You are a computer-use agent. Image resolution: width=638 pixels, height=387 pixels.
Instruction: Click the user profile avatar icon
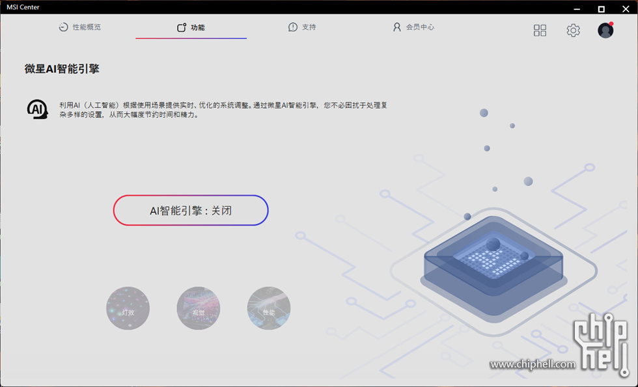605,31
